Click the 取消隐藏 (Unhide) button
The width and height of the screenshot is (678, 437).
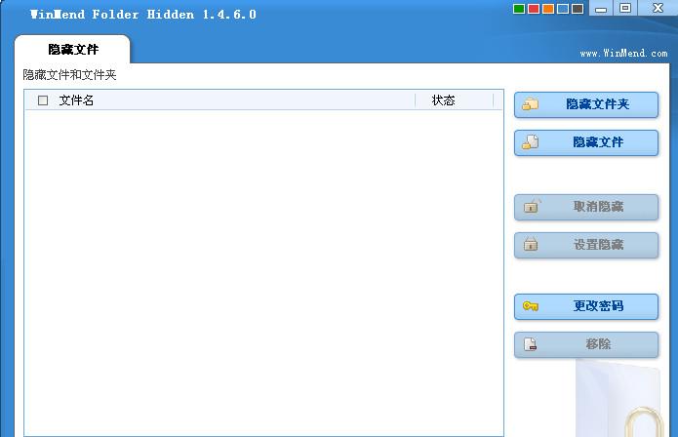coord(586,207)
